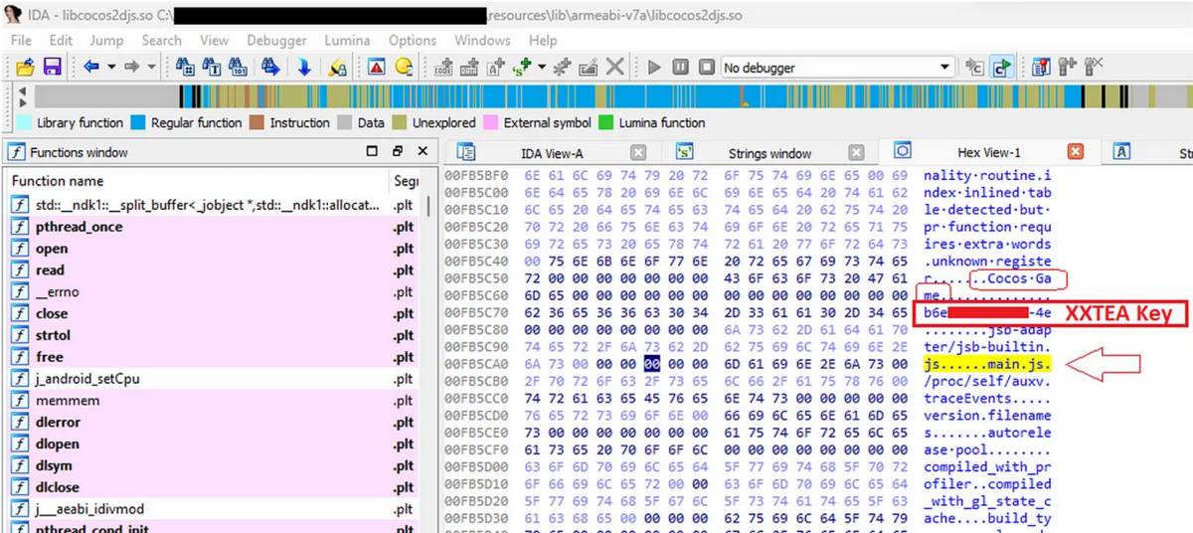Click the blue down-arrow jump icon
Image resolution: width=1193 pixels, height=533 pixels.
[x=304, y=68]
